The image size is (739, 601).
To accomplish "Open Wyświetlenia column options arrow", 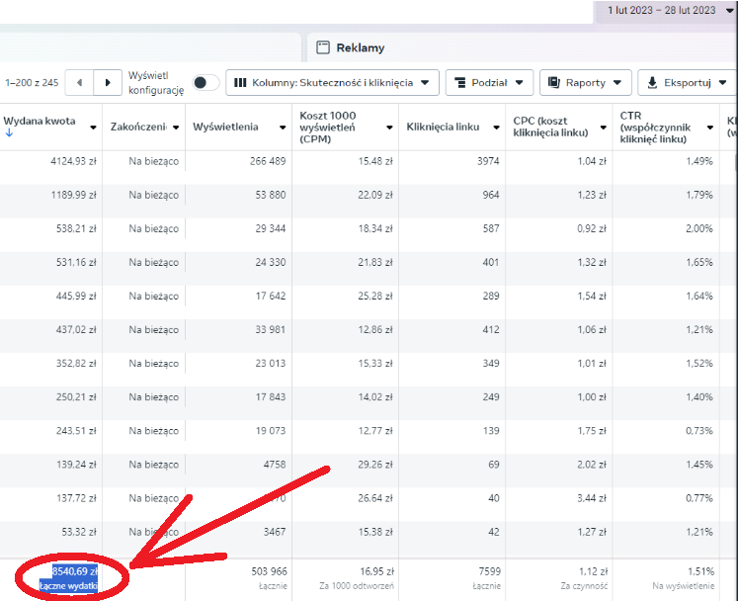I will tap(283, 128).
